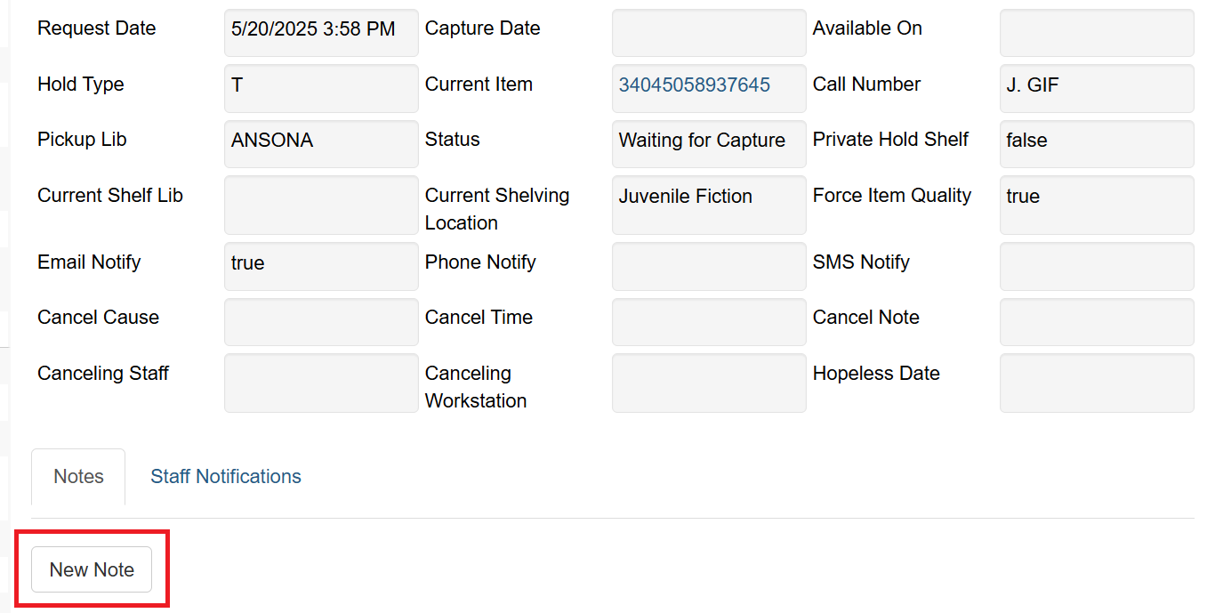The width and height of the screenshot is (1231, 613).
Task: Click the empty Phone Notify field
Action: coord(709,266)
